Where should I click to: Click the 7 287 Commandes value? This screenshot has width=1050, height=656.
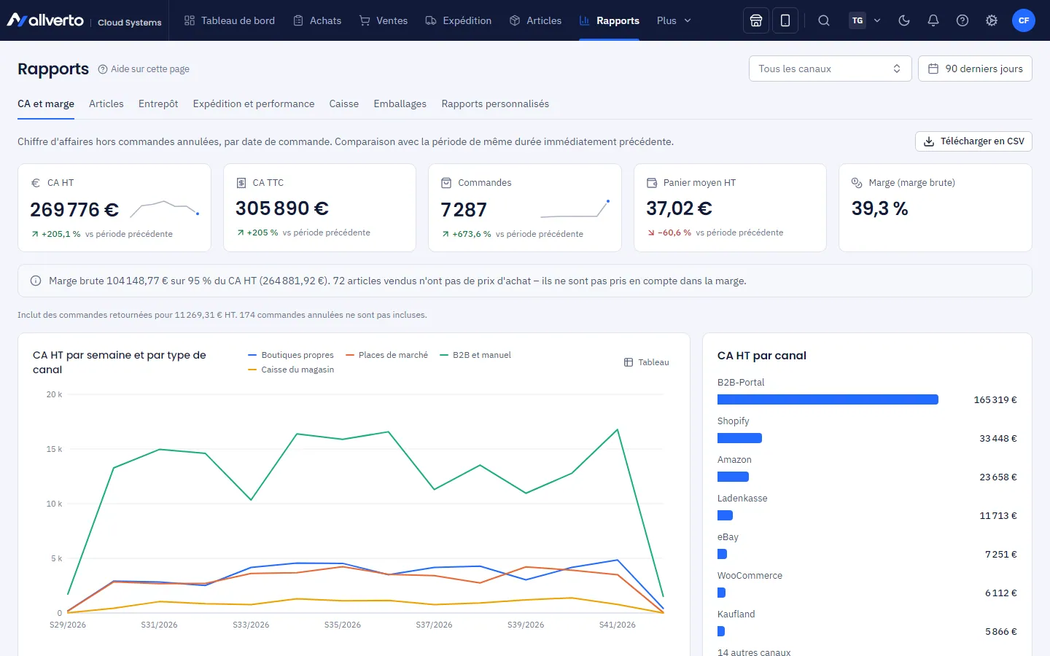[464, 210]
